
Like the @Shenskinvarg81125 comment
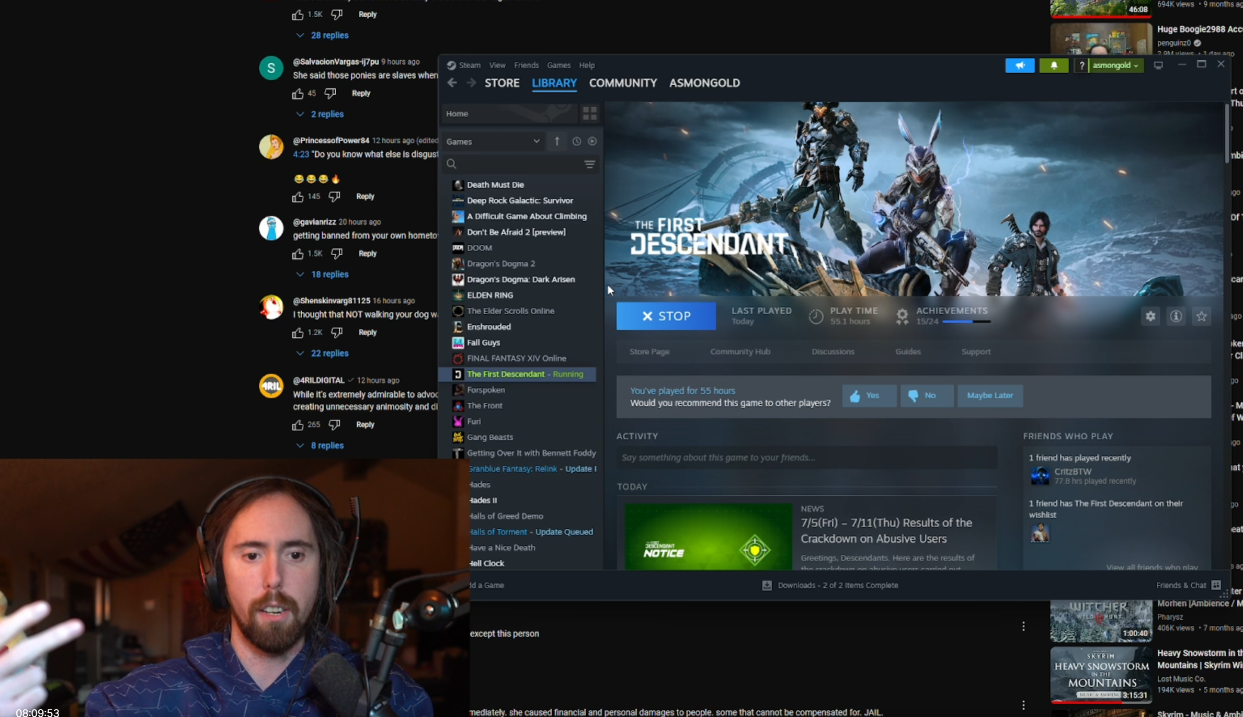298,333
